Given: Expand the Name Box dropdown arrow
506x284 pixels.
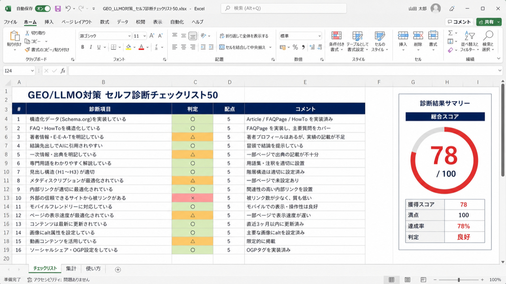Looking at the screenshot, I should point(32,71).
